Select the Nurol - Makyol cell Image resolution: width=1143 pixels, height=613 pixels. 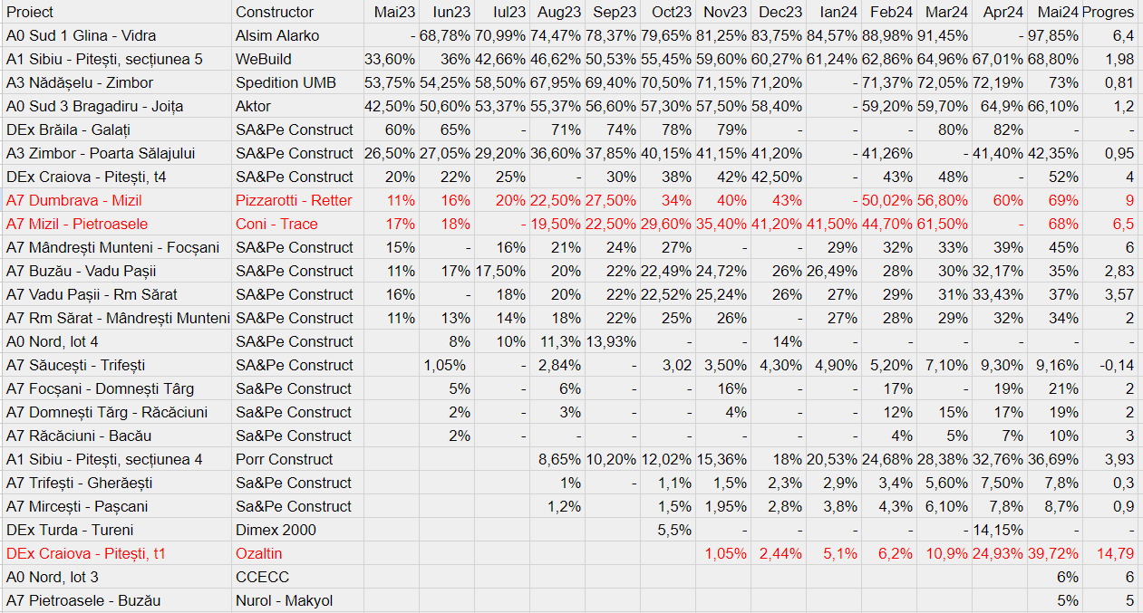click(x=284, y=600)
